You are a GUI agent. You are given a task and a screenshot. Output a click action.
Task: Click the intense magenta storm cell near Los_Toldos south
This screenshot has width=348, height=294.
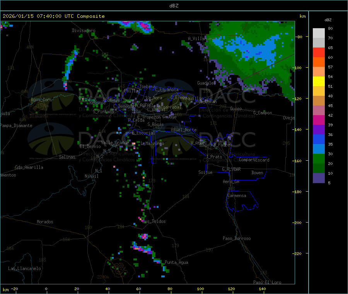click(145, 236)
